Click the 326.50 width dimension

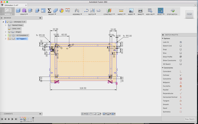click(83, 88)
